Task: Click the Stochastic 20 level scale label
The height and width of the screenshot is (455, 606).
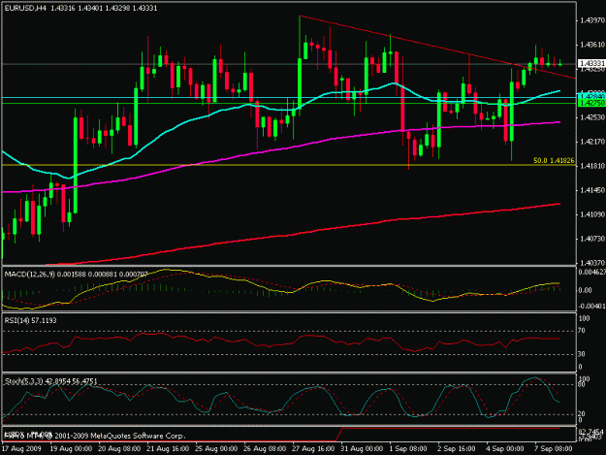Action: click(583, 414)
